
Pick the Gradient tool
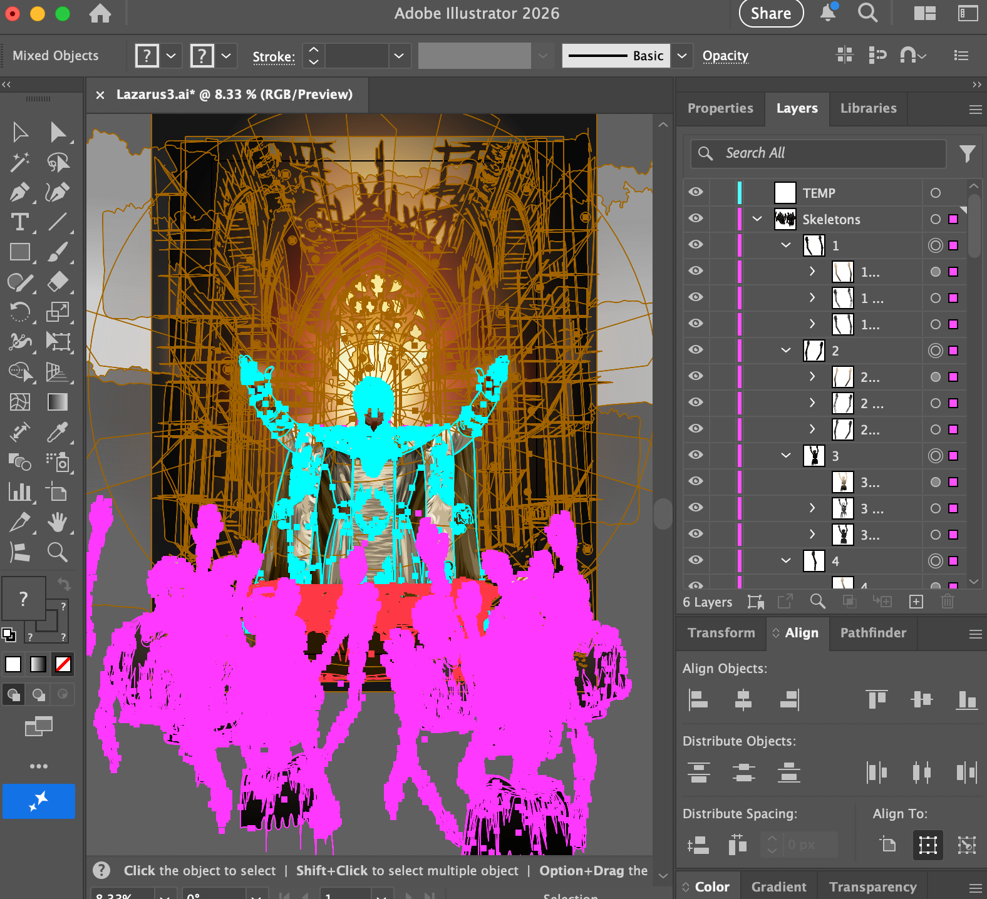[58, 402]
